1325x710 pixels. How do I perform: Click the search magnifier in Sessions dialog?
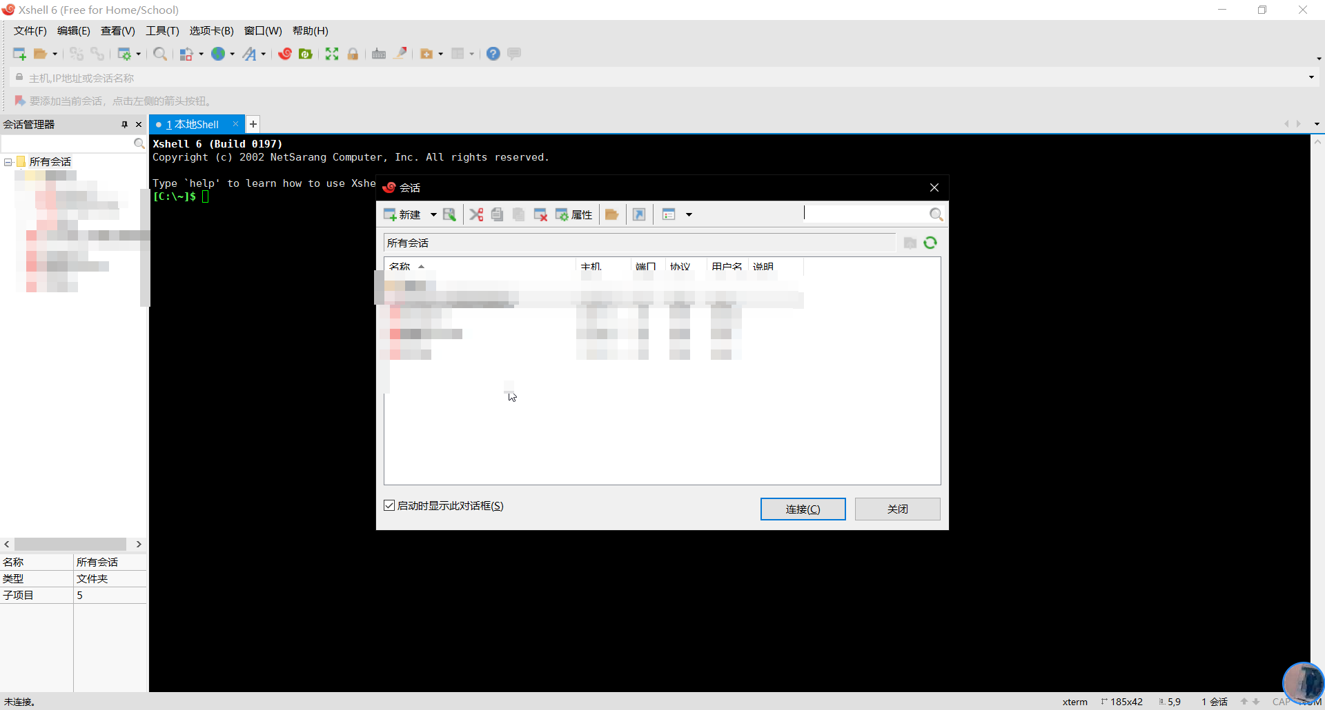pos(936,214)
